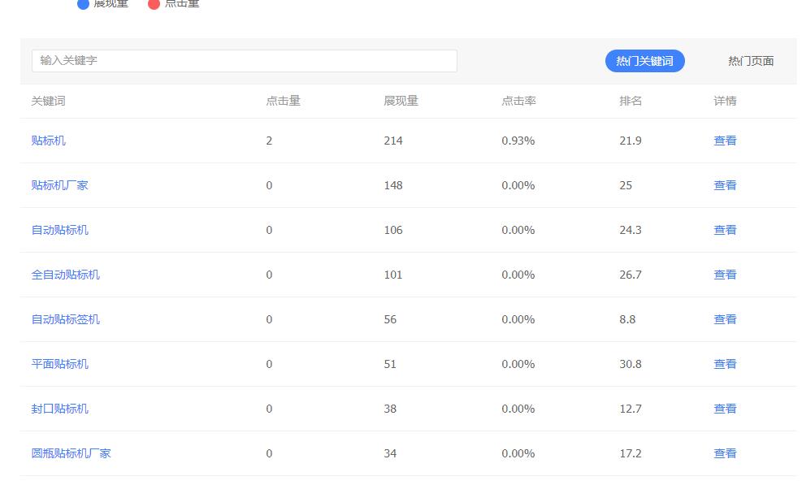The width and height of the screenshot is (802, 485).
Task: Open the keyword 自动贴标机
Action: pos(59,229)
